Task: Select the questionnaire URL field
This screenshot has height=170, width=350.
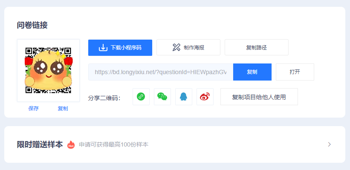Action: [161, 72]
